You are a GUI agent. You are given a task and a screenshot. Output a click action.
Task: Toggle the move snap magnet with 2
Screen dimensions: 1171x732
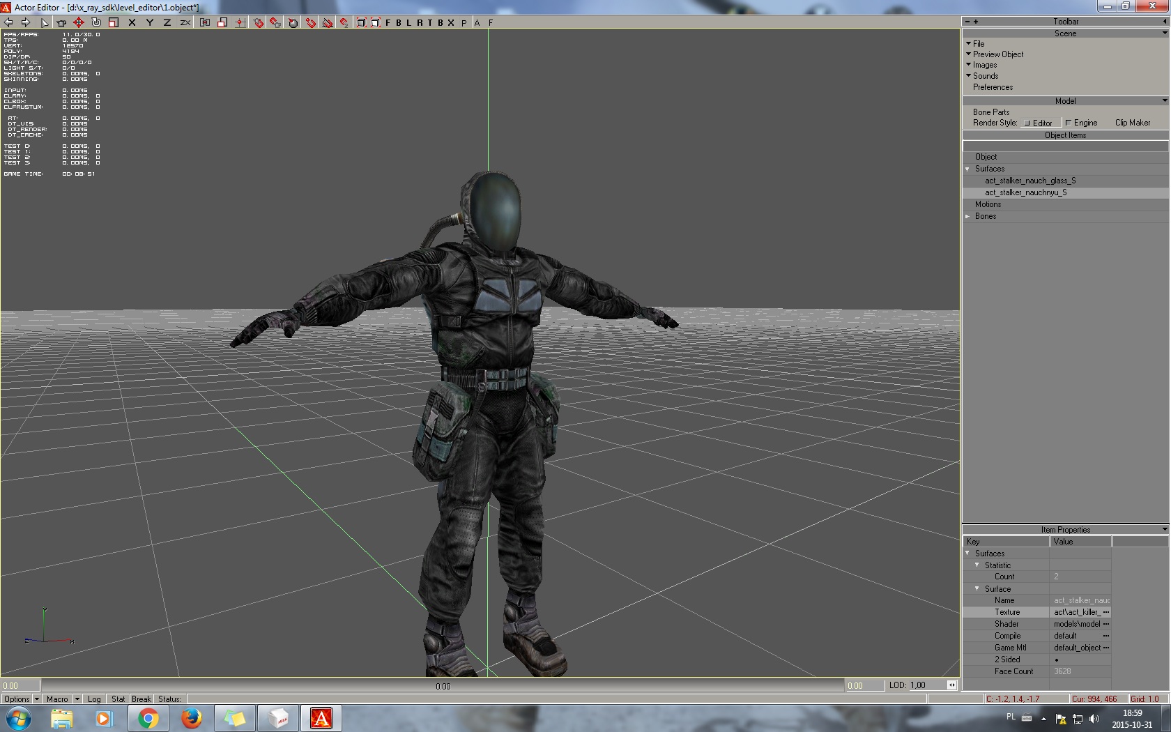coord(344,22)
